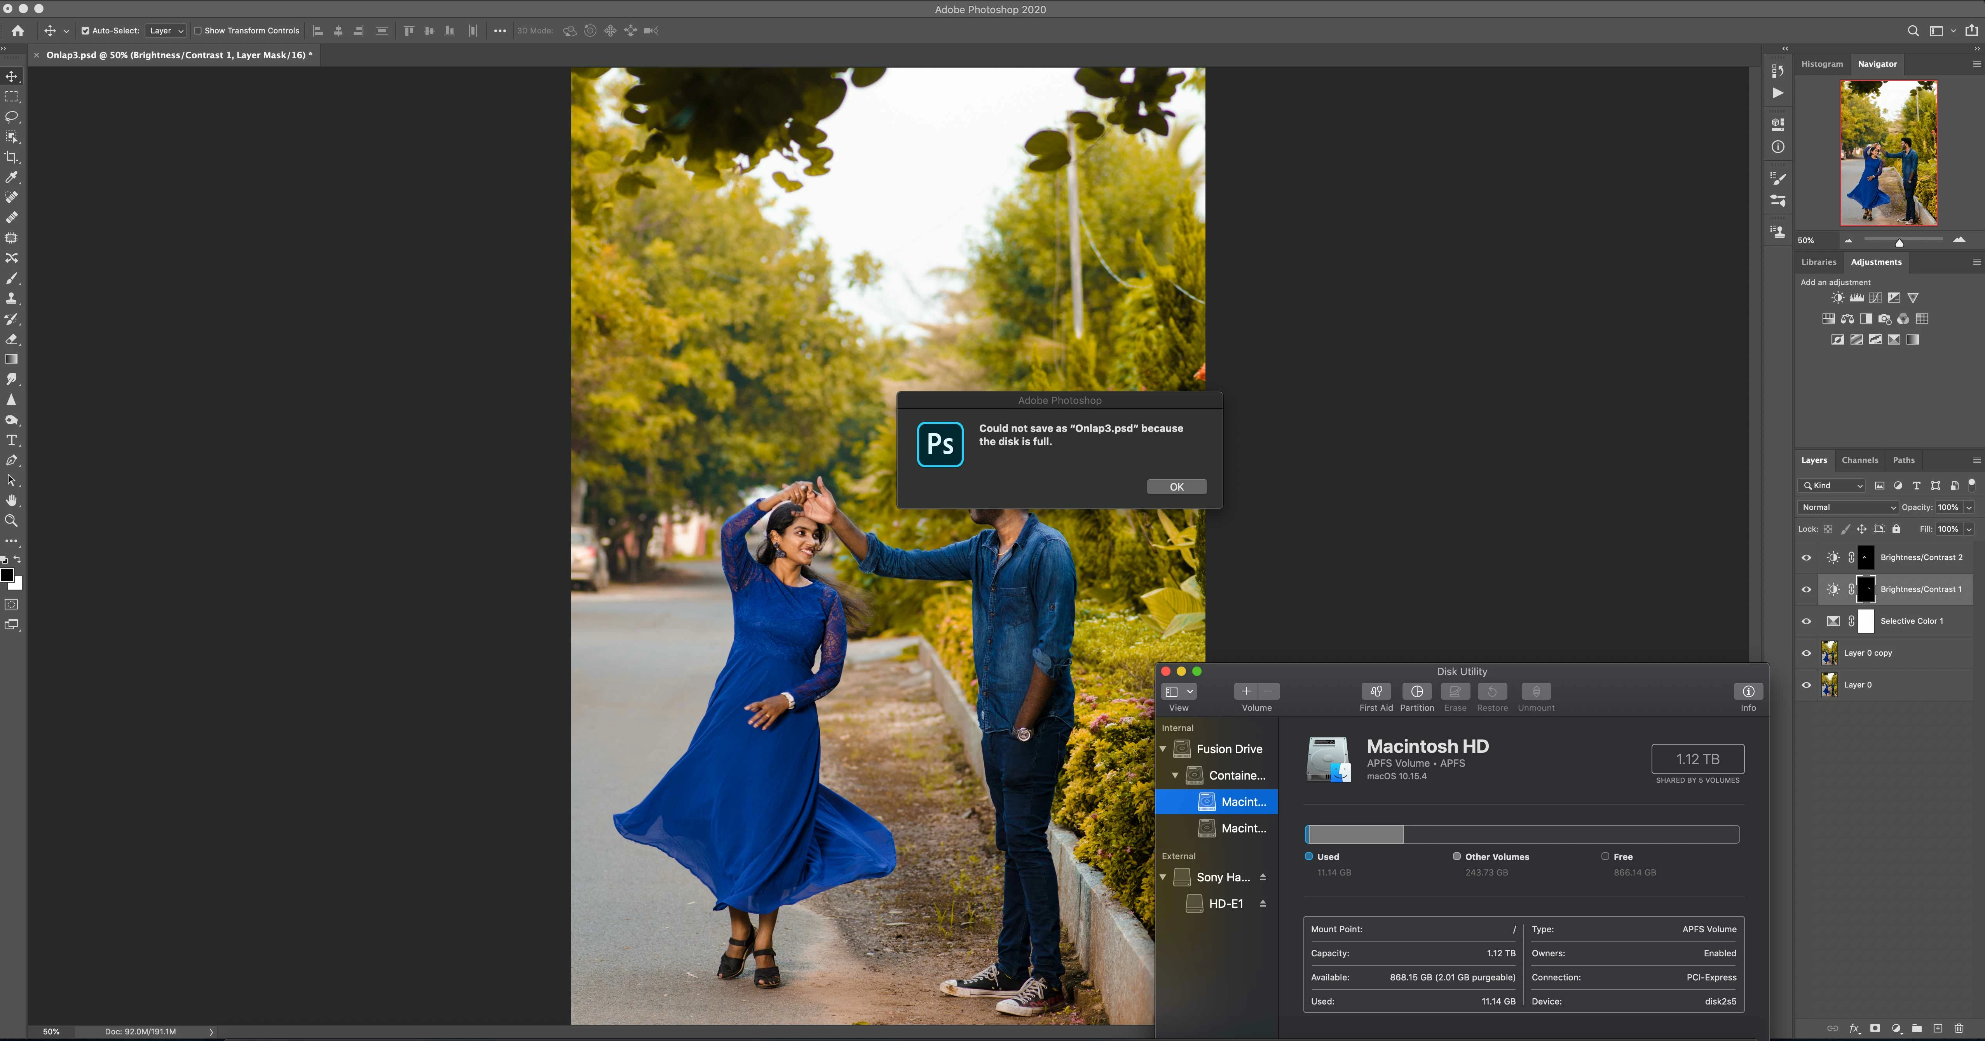The width and height of the screenshot is (1985, 1041).
Task: Switch to the Channels tab
Action: (x=1859, y=460)
